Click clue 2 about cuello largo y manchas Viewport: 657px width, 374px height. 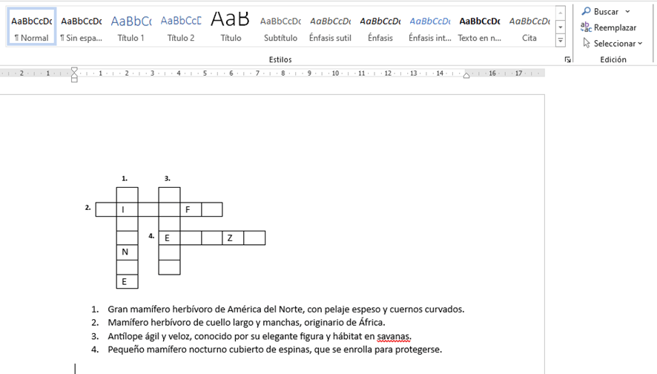[246, 323]
